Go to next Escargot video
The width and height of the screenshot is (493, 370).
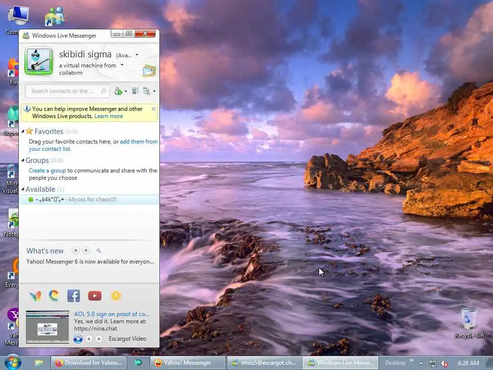[99, 339]
